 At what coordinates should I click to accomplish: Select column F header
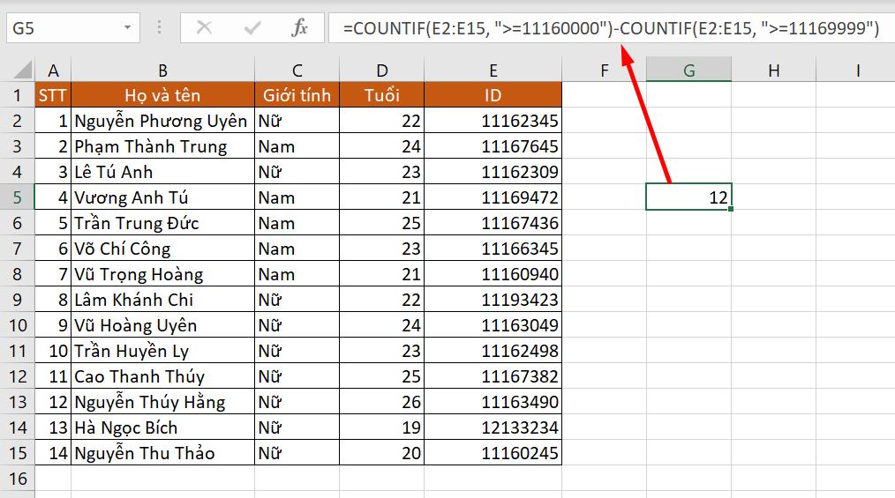(x=604, y=71)
